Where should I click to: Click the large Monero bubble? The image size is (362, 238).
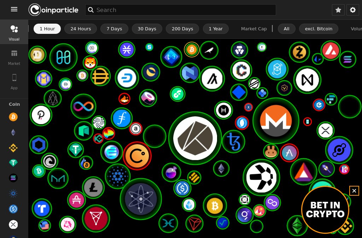[276, 121]
